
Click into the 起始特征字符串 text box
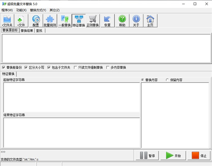click(x=72, y=97)
